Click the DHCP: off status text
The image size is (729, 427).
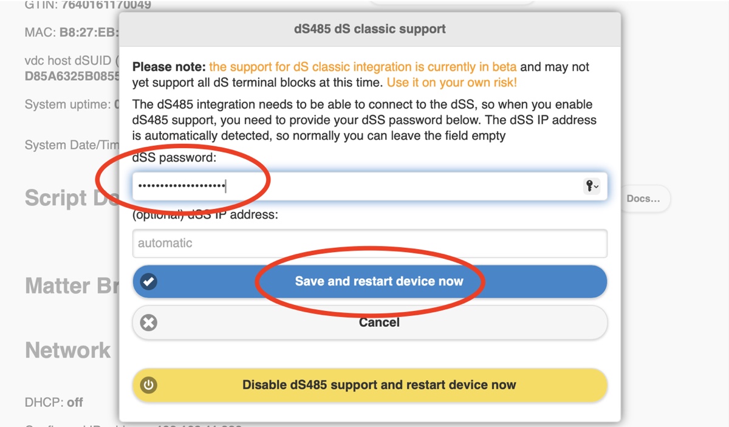[54, 402]
